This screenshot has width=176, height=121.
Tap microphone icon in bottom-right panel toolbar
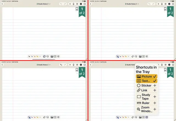coord(162,65)
